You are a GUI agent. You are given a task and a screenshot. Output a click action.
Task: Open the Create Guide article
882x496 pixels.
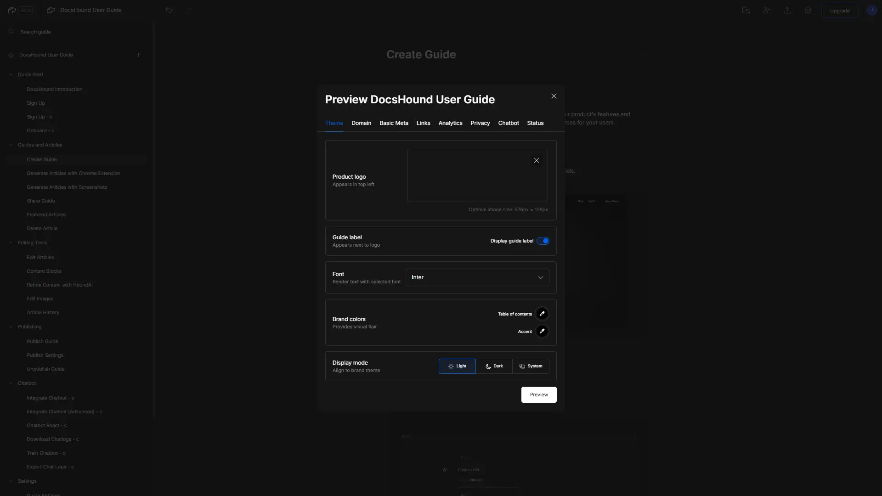point(42,160)
